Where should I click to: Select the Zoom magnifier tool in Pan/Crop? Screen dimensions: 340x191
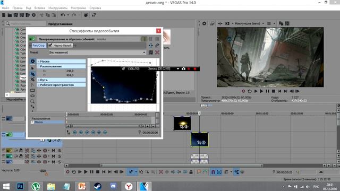tap(32, 101)
